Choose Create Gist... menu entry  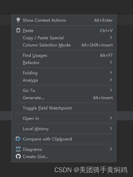(64, 157)
